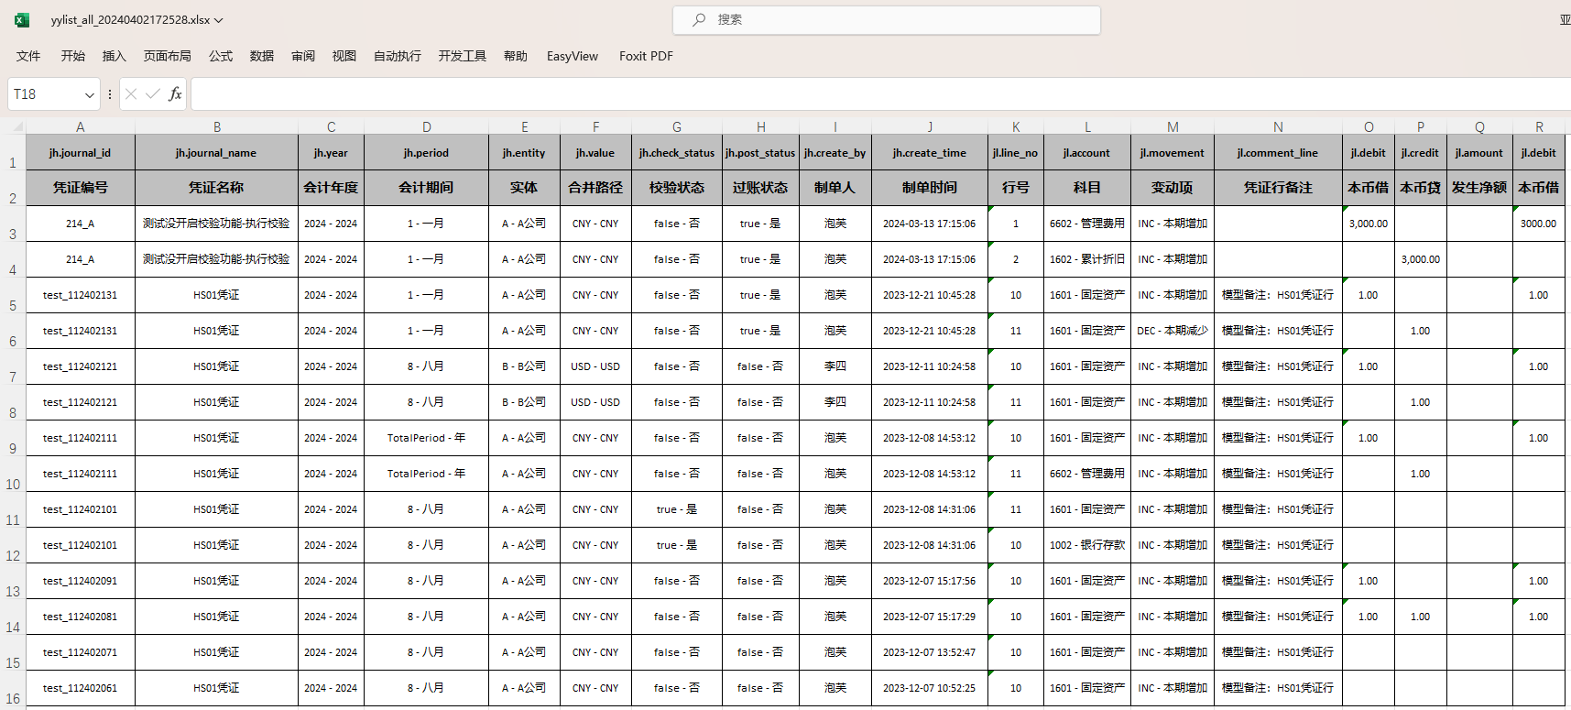Click the jh.journal_name header cell
This screenshot has height=710, width=1571.
[216, 153]
